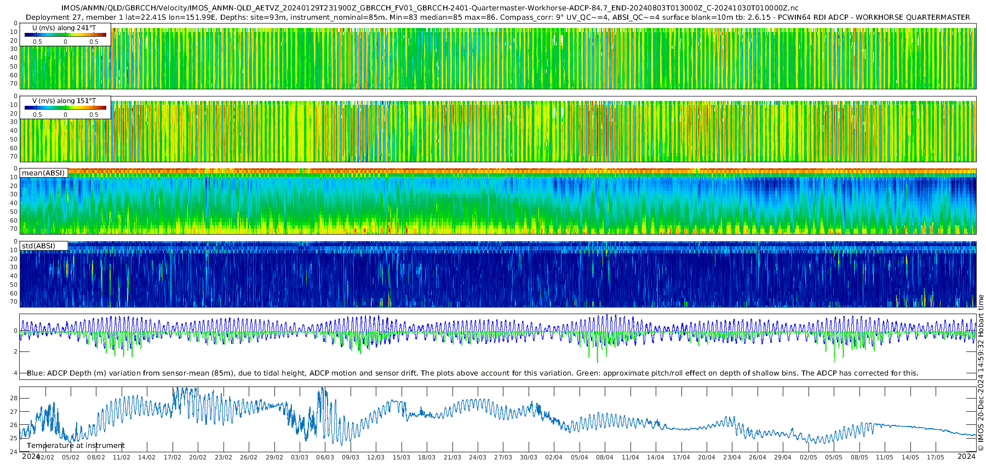Click the 17/05 date tick label
The width and height of the screenshot is (986, 466).
click(x=936, y=457)
